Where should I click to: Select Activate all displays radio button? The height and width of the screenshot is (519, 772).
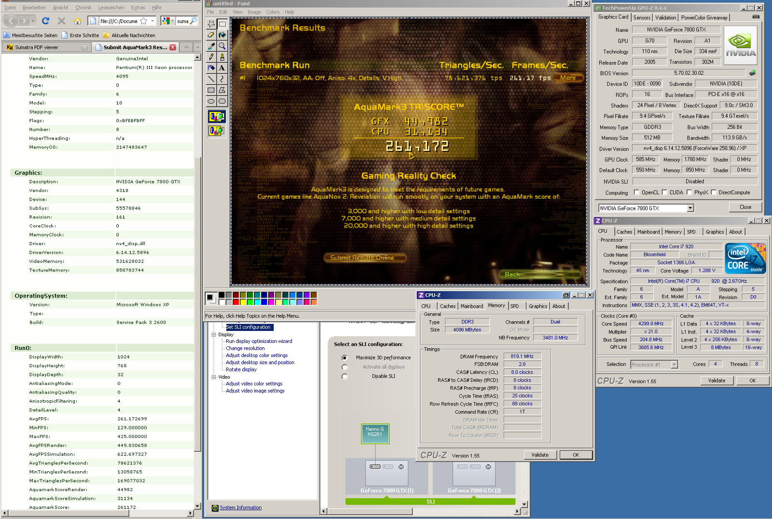[x=345, y=367]
